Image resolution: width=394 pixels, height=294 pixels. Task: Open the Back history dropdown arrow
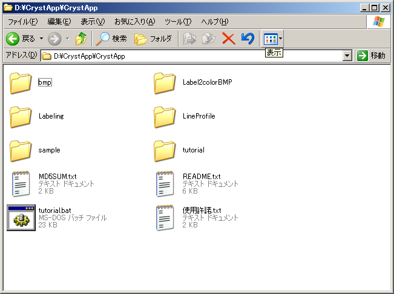tap(41, 39)
